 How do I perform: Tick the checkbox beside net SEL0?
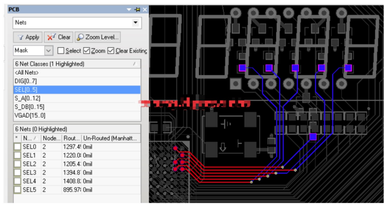[x=17, y=147]
